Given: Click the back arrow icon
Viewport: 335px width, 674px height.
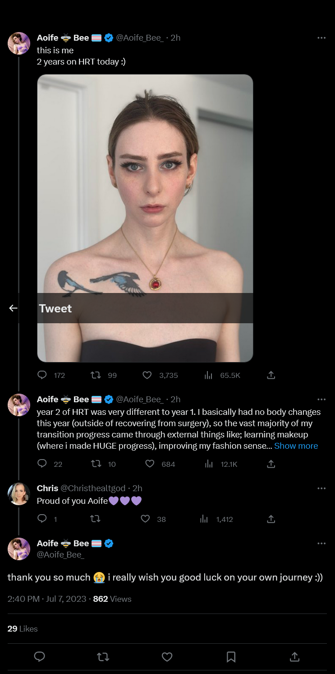Looking at the screenshot, I should [x=14, y=308].
